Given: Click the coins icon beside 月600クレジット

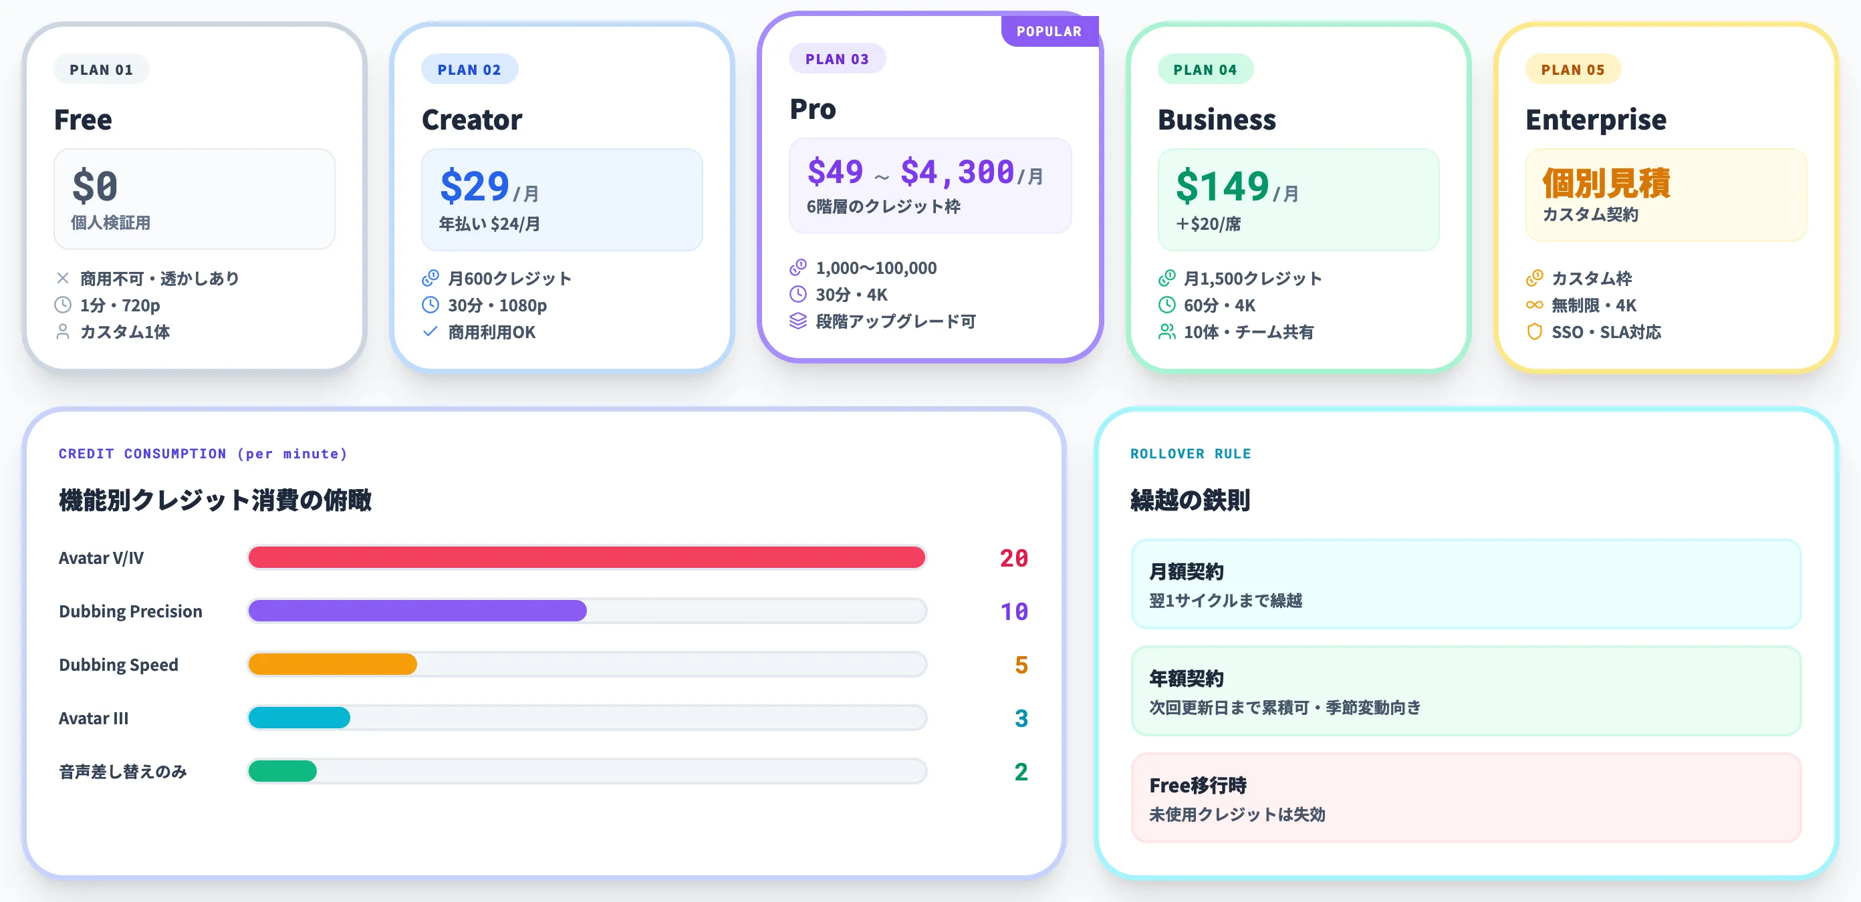Looking at the screenshot, I should [x=430, y=278].
